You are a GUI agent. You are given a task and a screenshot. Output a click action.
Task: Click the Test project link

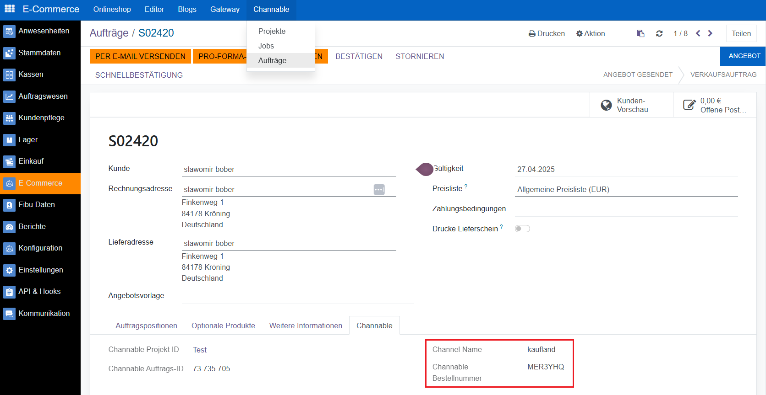200,350
